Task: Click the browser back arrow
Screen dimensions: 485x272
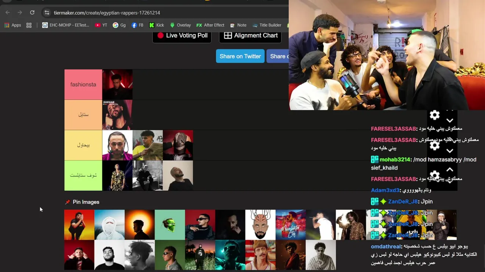Action: 8,12
